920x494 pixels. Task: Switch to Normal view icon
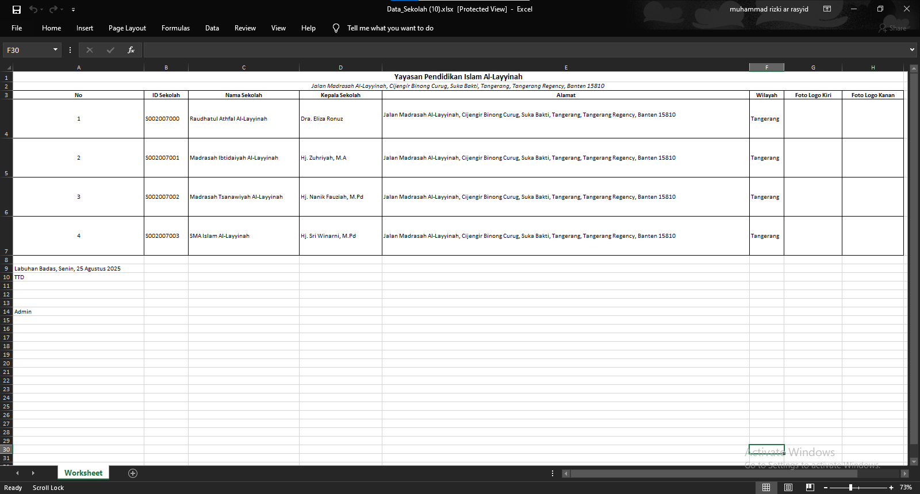pos(766,487)
